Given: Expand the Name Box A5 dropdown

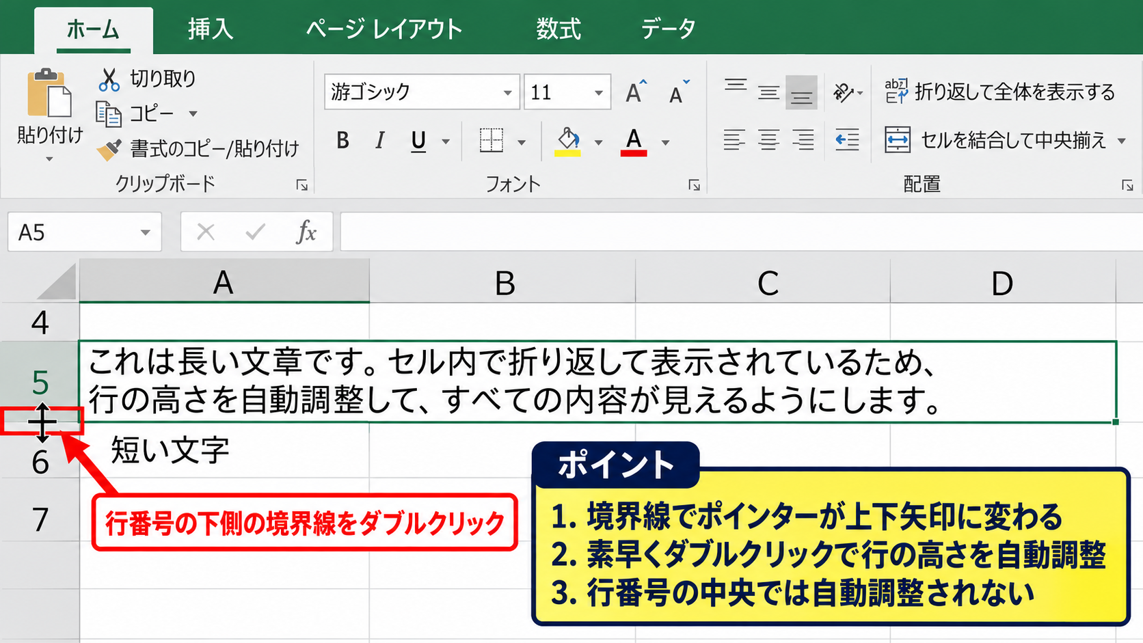Looking at the screenshot, I should (145, 233).
